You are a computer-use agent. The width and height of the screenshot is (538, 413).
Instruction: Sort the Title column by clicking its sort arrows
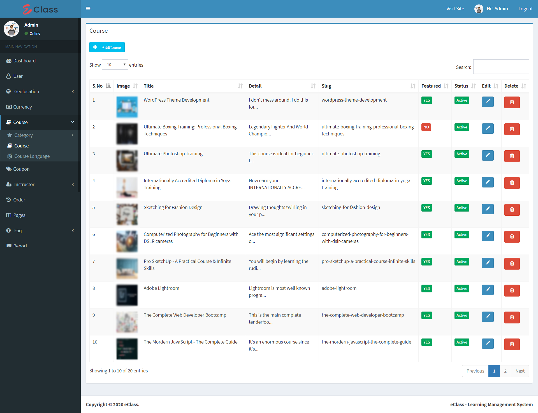pos(240,86)
